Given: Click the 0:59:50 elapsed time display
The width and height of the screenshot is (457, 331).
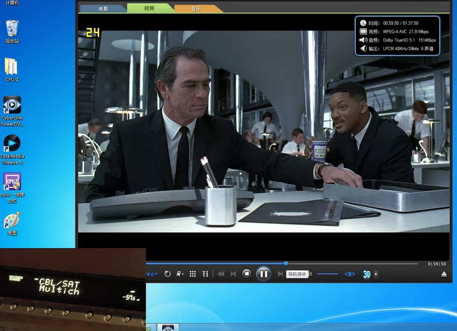Looking at the screenshot, I should pyautogui.click(x=437, y=264).
